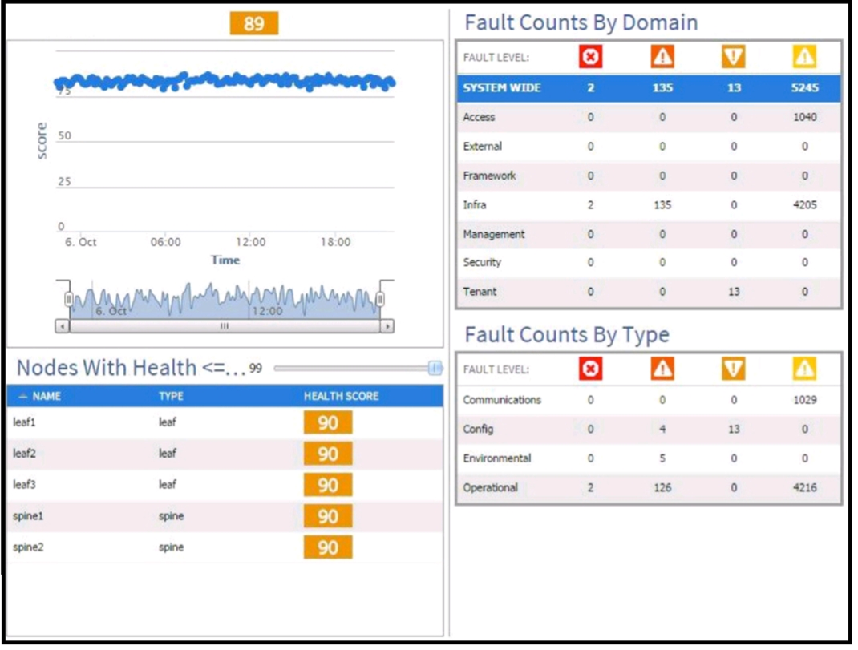The width and height of the screenshot is (858, 650).
Task: Click right arrow of timeline scrollbar
Action: pyautogui.click(x=387, y=327)
